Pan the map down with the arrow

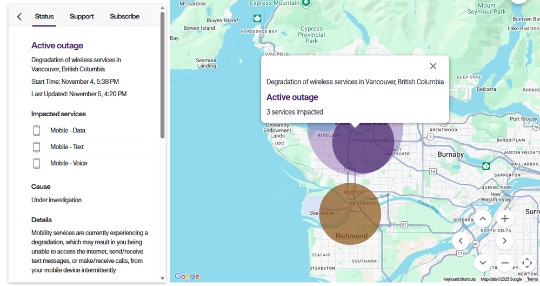tap(482, 263)
